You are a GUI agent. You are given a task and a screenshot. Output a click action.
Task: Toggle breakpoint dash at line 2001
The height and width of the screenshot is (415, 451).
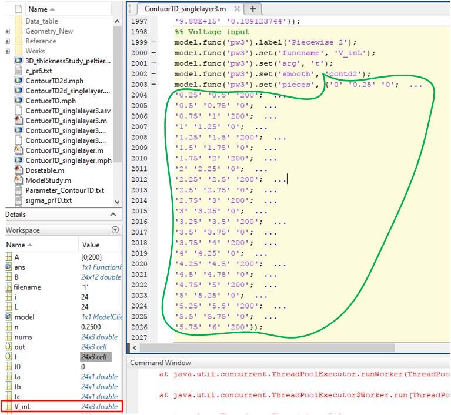[x=153, y=63]
